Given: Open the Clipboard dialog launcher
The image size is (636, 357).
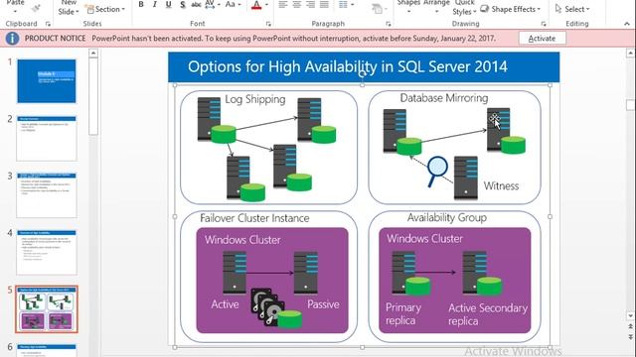Looking at the screenshot, I should tap(48, 24).
